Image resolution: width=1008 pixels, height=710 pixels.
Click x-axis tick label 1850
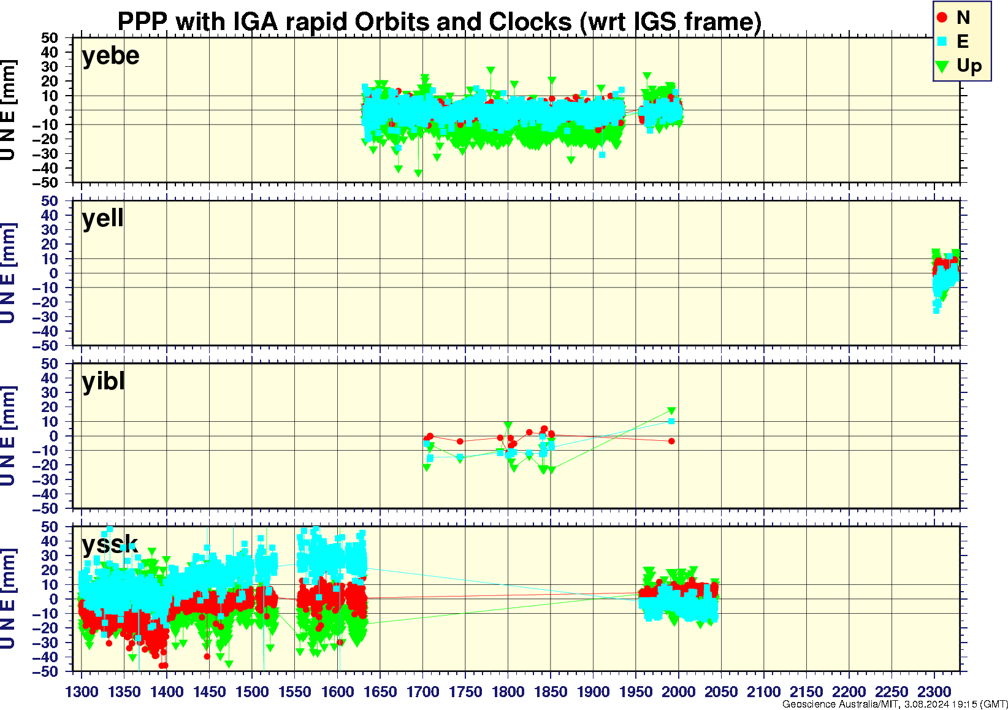551,692
